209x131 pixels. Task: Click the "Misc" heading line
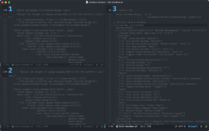click(122, 103)
